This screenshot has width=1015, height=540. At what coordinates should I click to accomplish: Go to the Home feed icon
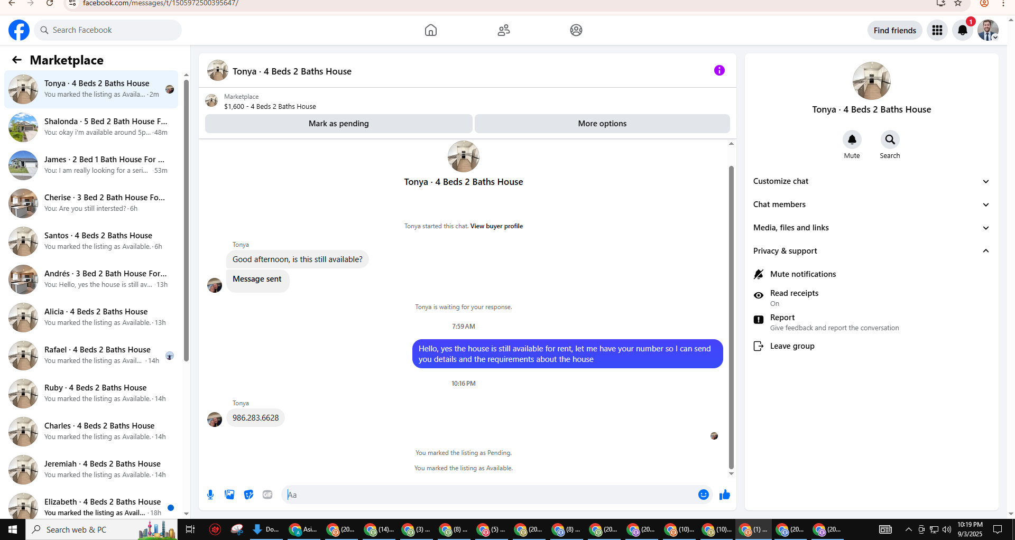click(431, 30)
